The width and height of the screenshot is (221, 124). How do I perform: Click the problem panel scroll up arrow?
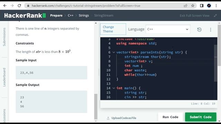[96, 23]
